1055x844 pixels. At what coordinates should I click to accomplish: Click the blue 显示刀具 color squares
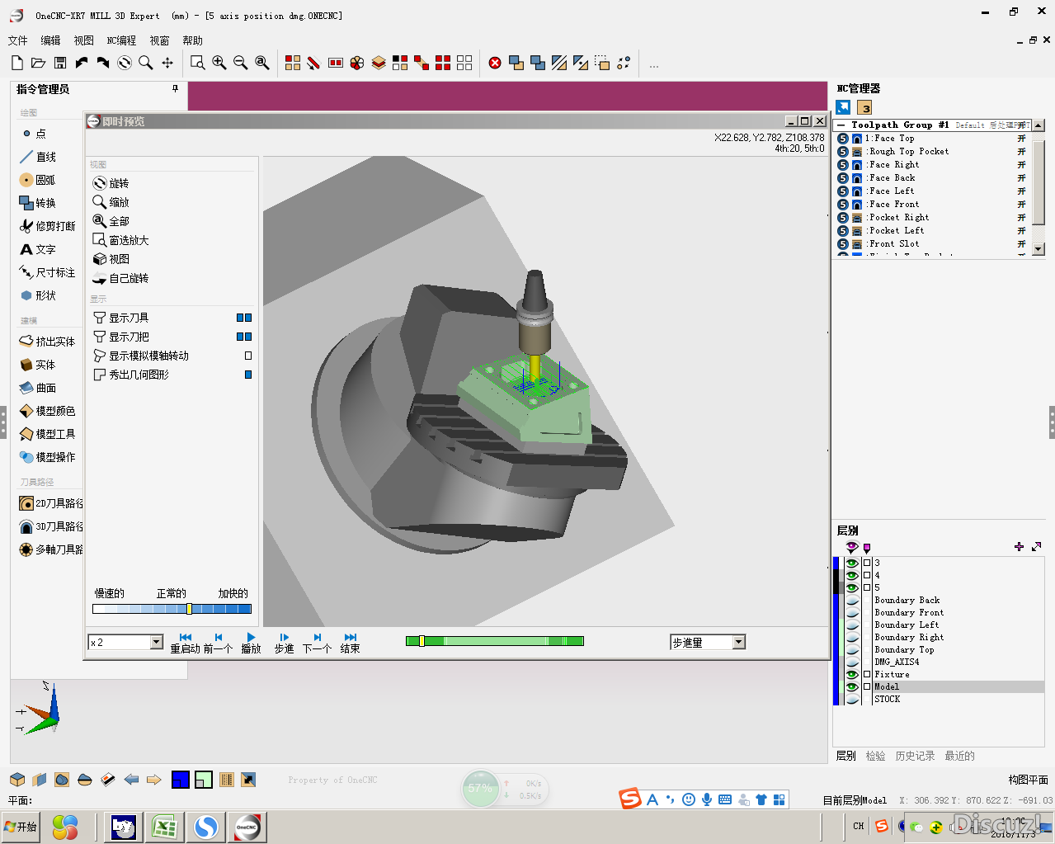(244, 318)
